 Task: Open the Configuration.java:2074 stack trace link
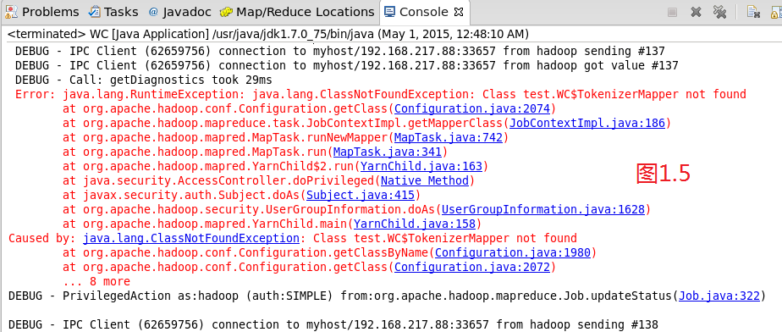coord(471,108)
